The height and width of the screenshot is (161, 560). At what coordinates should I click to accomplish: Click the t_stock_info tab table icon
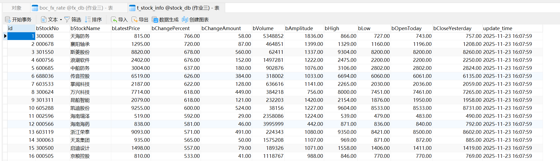pyautogui.click(x=132, y=8)
